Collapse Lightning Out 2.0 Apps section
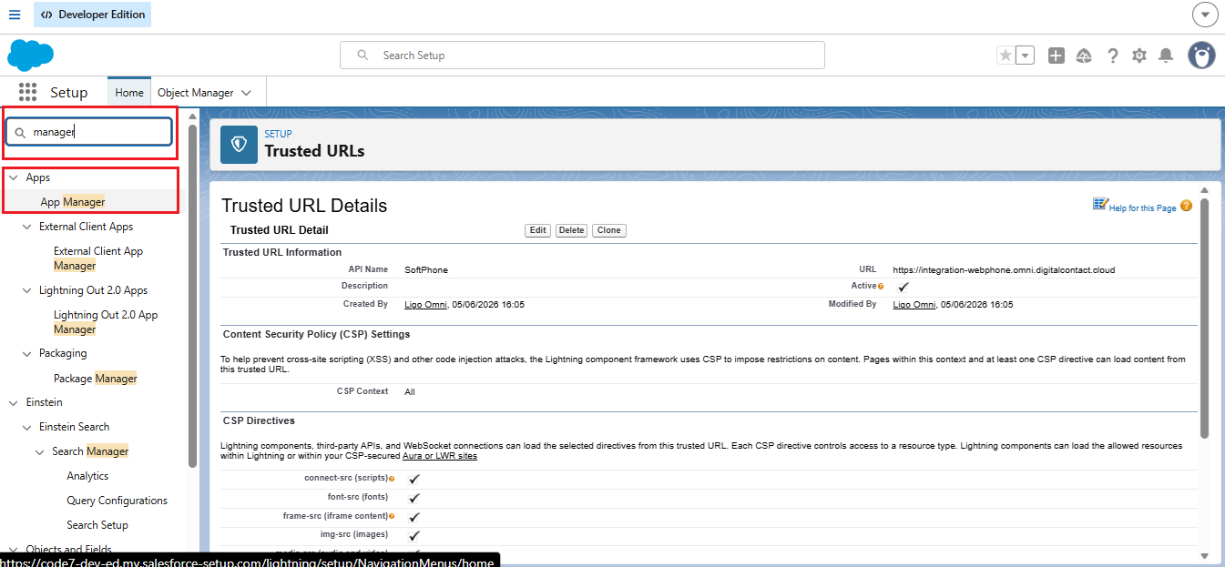This screenshot has height=567, width=1225. (x=27, y=290)
